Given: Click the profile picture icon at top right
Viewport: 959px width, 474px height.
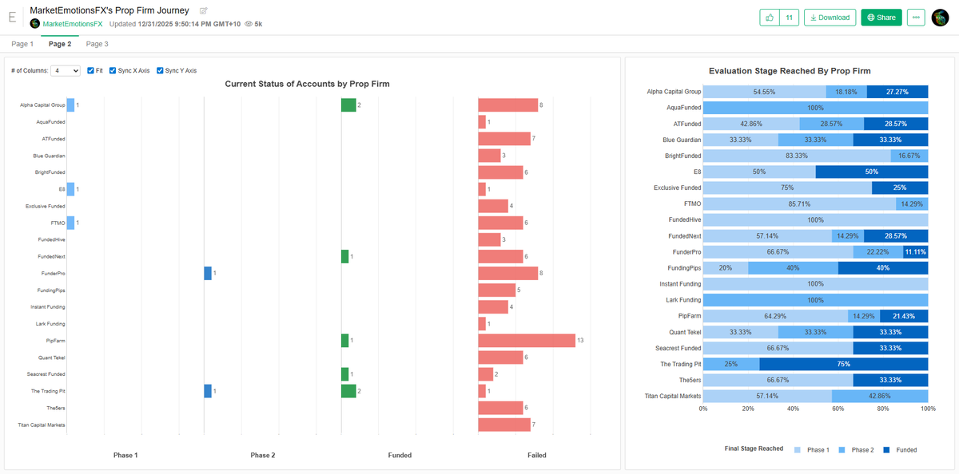Looking at the screenshot, I should 940,17.
